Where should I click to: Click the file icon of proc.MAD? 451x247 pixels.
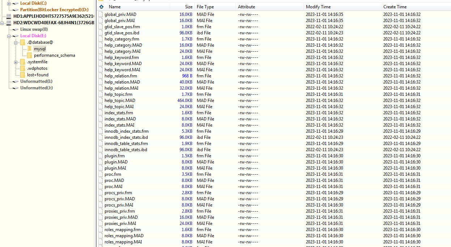pos(101,180)
